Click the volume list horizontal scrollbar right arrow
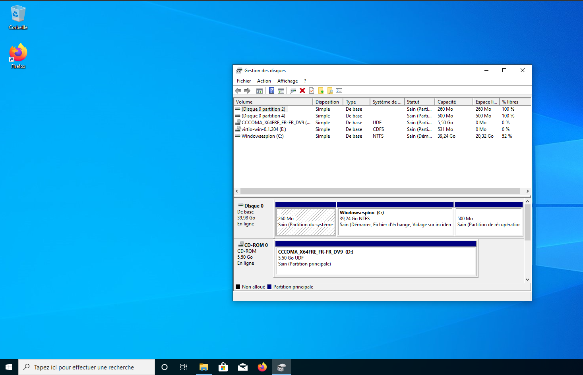Image resolution: width=583 pixels, height=375 pixels. pyautogui.click(x=527, y=191)
